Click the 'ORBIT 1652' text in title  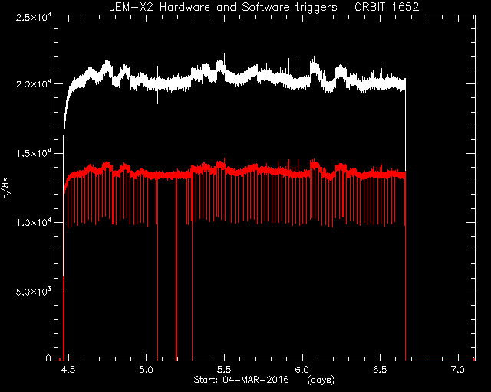click(x=387, y=7)
